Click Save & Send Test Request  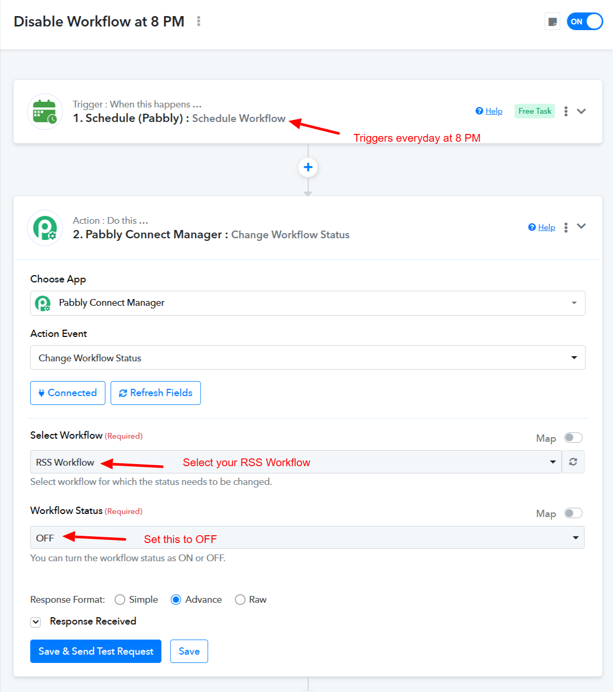click(96, 652)
